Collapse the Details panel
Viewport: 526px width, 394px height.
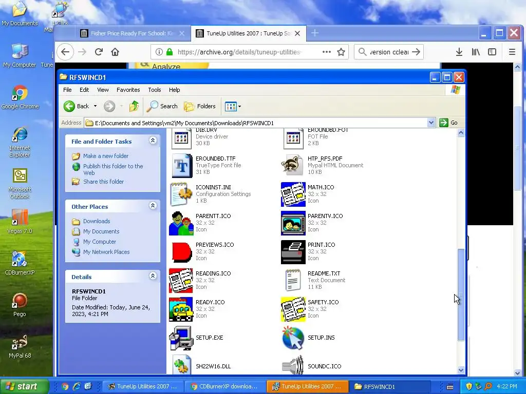pos(153,276)
